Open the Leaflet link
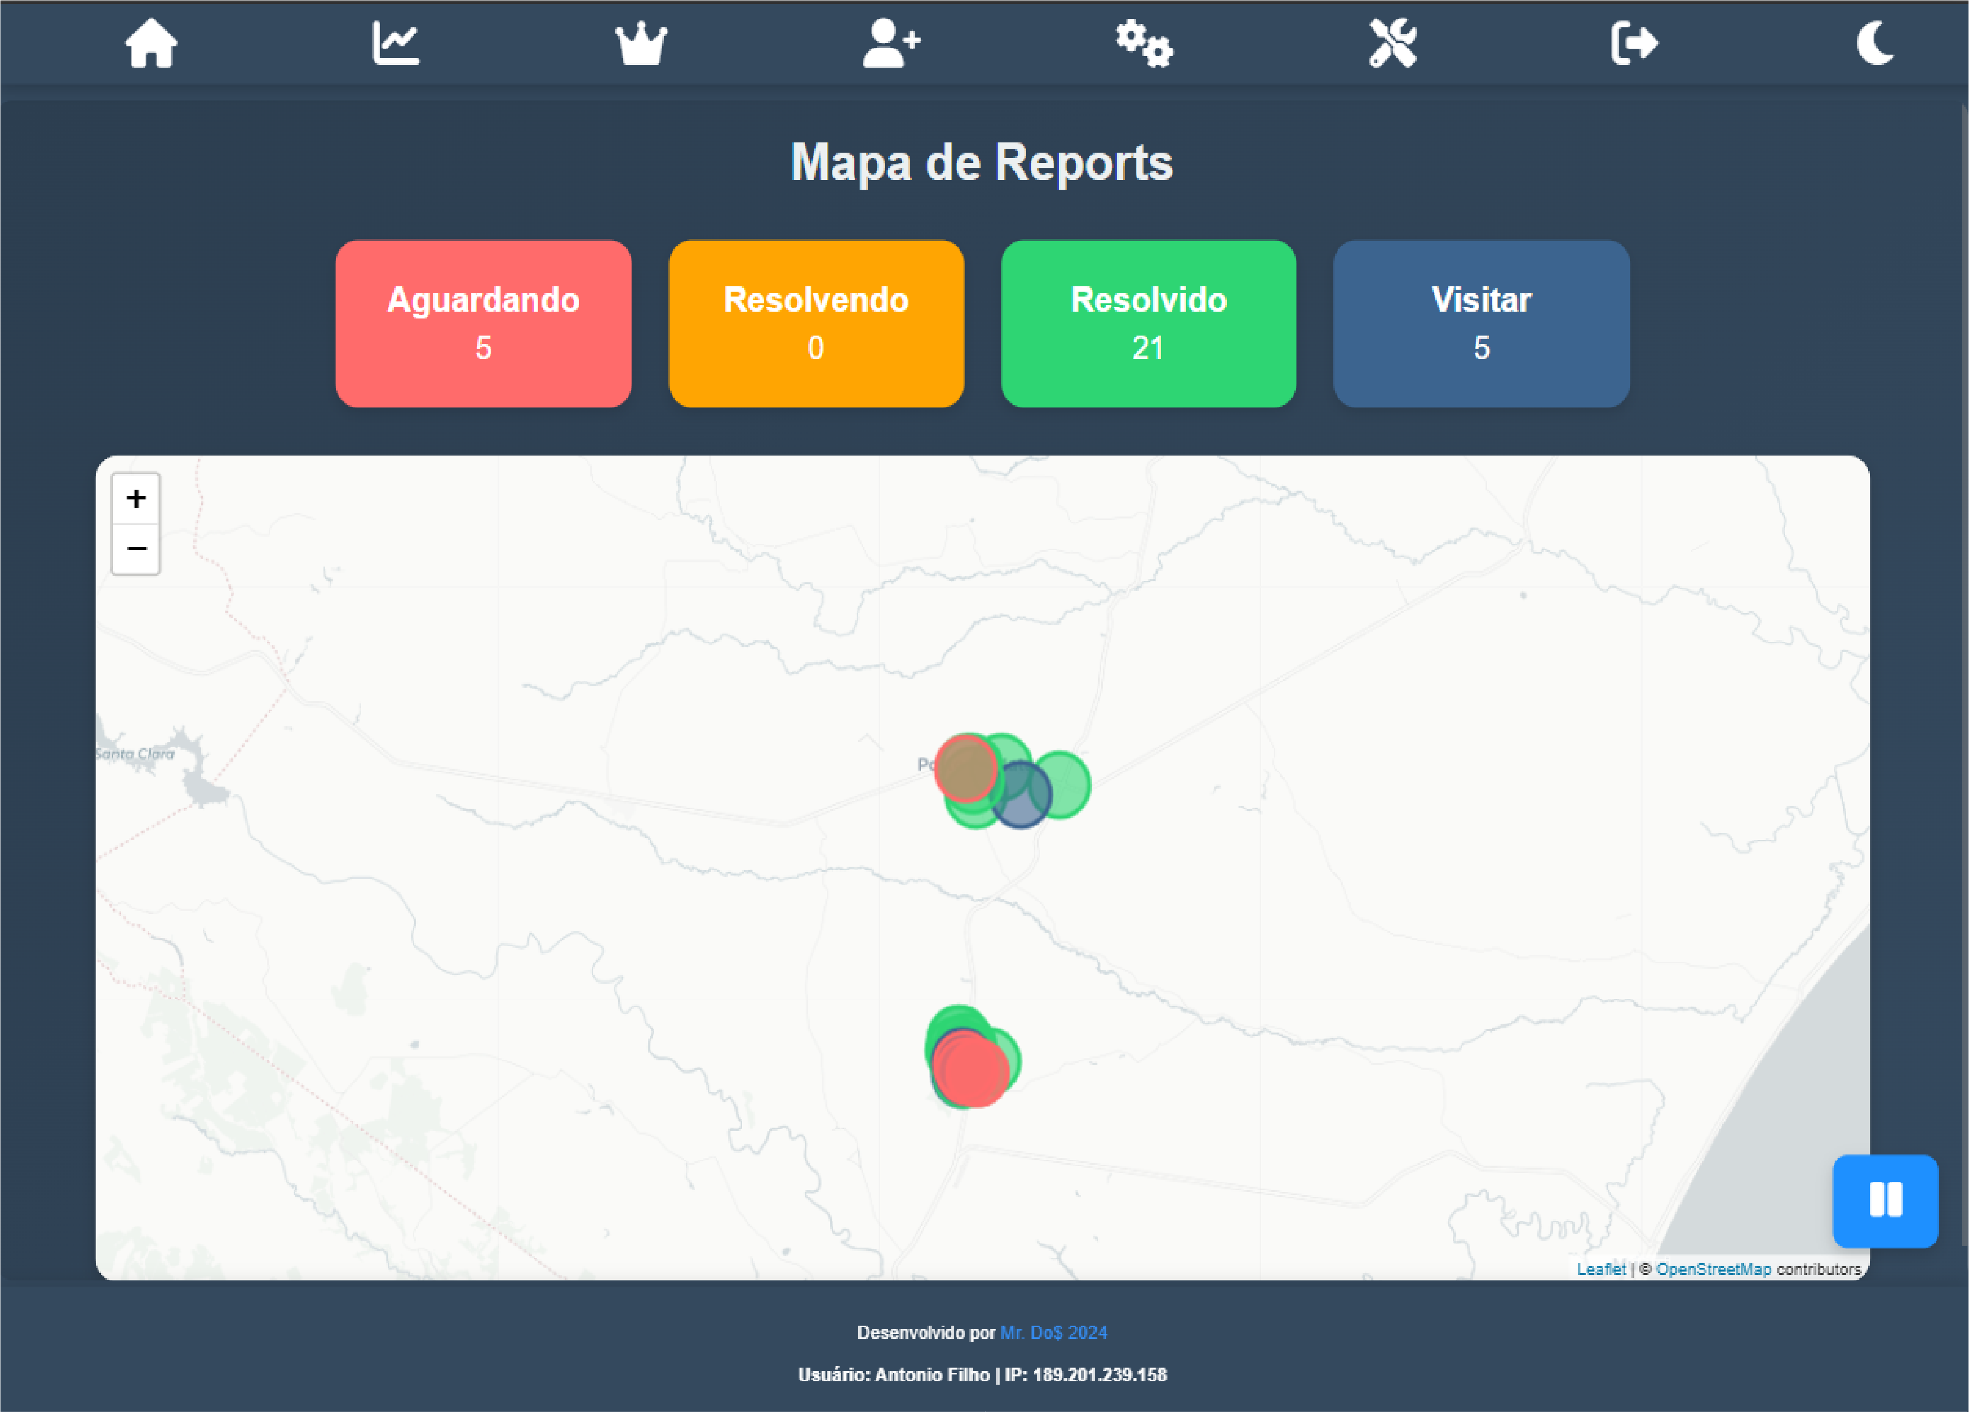Image resolution: width=1969 pixels, height=1412 pixels. point(1602,1269)
